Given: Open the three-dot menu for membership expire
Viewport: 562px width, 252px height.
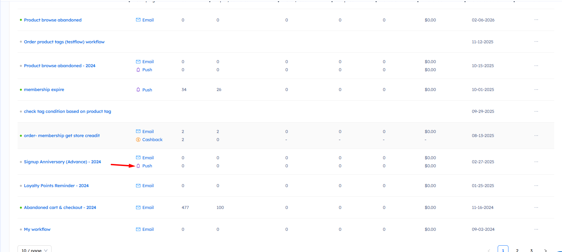Looking at the screenshot, I should coord(536,90).
